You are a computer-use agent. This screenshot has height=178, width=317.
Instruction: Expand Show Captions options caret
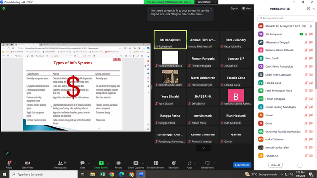click(x=143, y=163)
